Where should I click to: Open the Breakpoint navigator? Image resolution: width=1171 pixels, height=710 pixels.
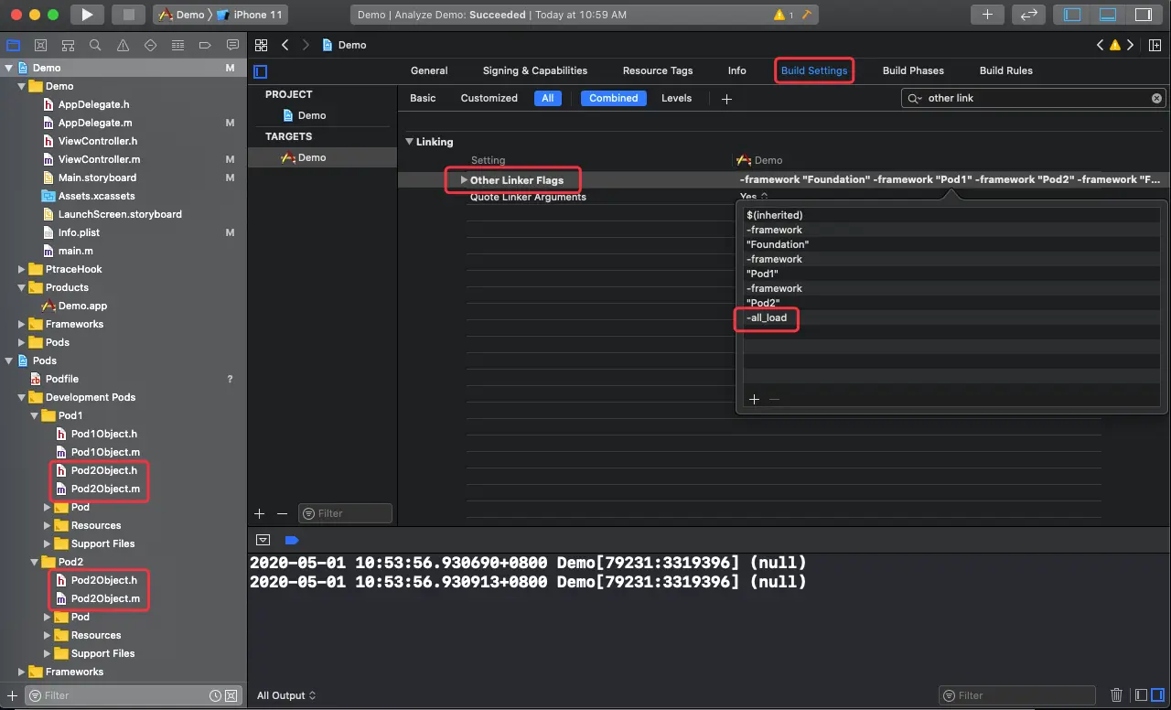click(x=205, y=45)
